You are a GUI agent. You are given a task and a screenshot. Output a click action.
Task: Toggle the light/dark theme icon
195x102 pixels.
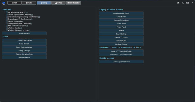tap(178, 3)
